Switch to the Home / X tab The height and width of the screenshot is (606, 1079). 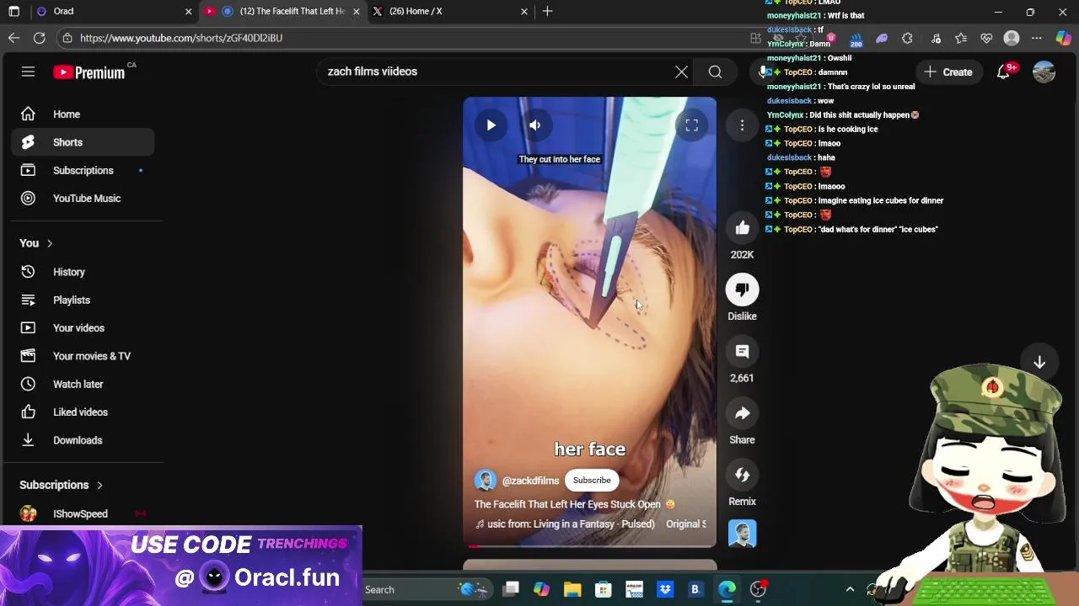click(x=451, y=11)
